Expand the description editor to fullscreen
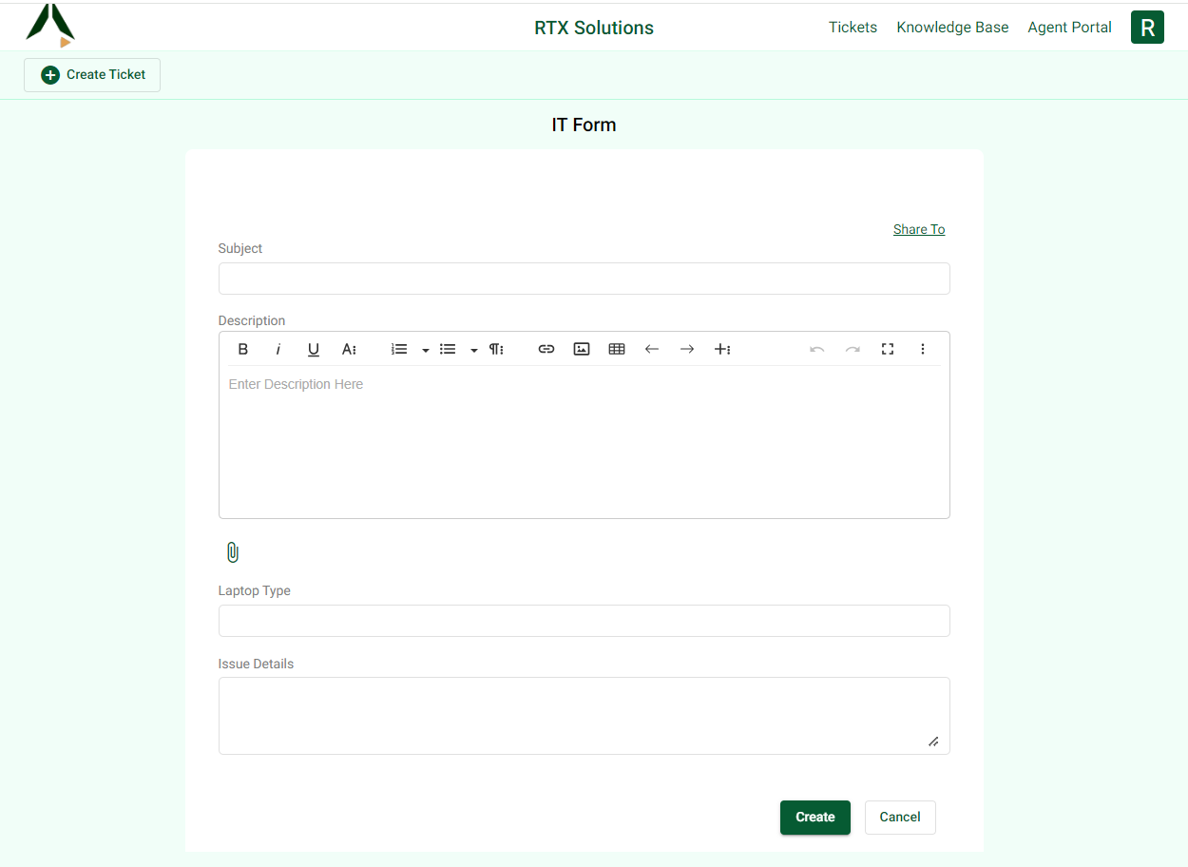 pyautogui.click(x=887, y=349)
